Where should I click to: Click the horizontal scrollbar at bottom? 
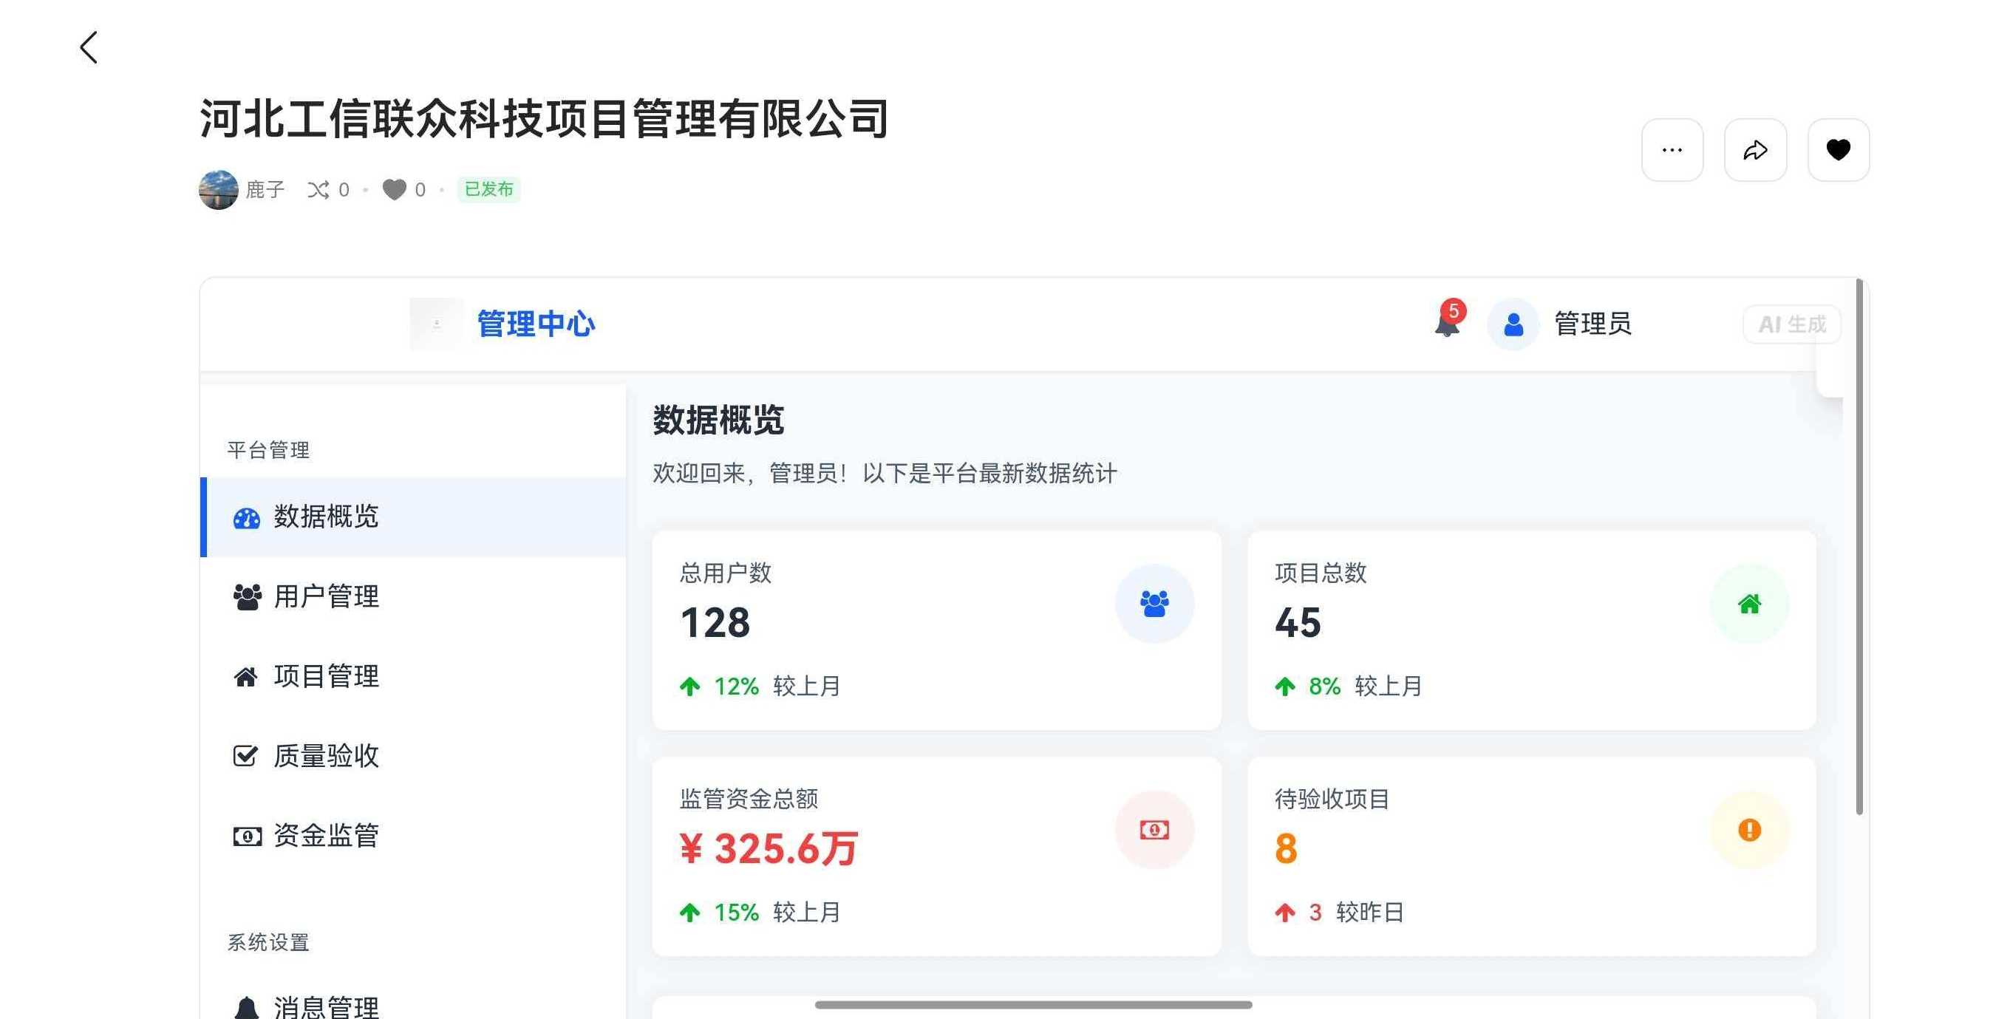point(1032,1005)
